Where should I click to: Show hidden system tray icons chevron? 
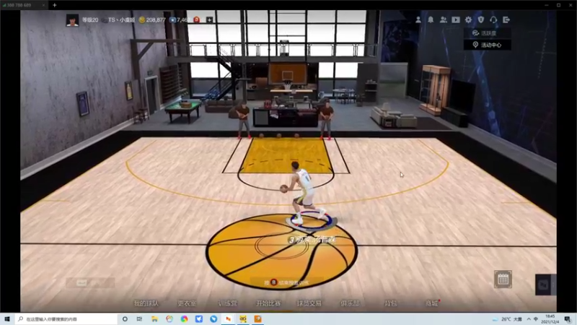pos(529,319)
